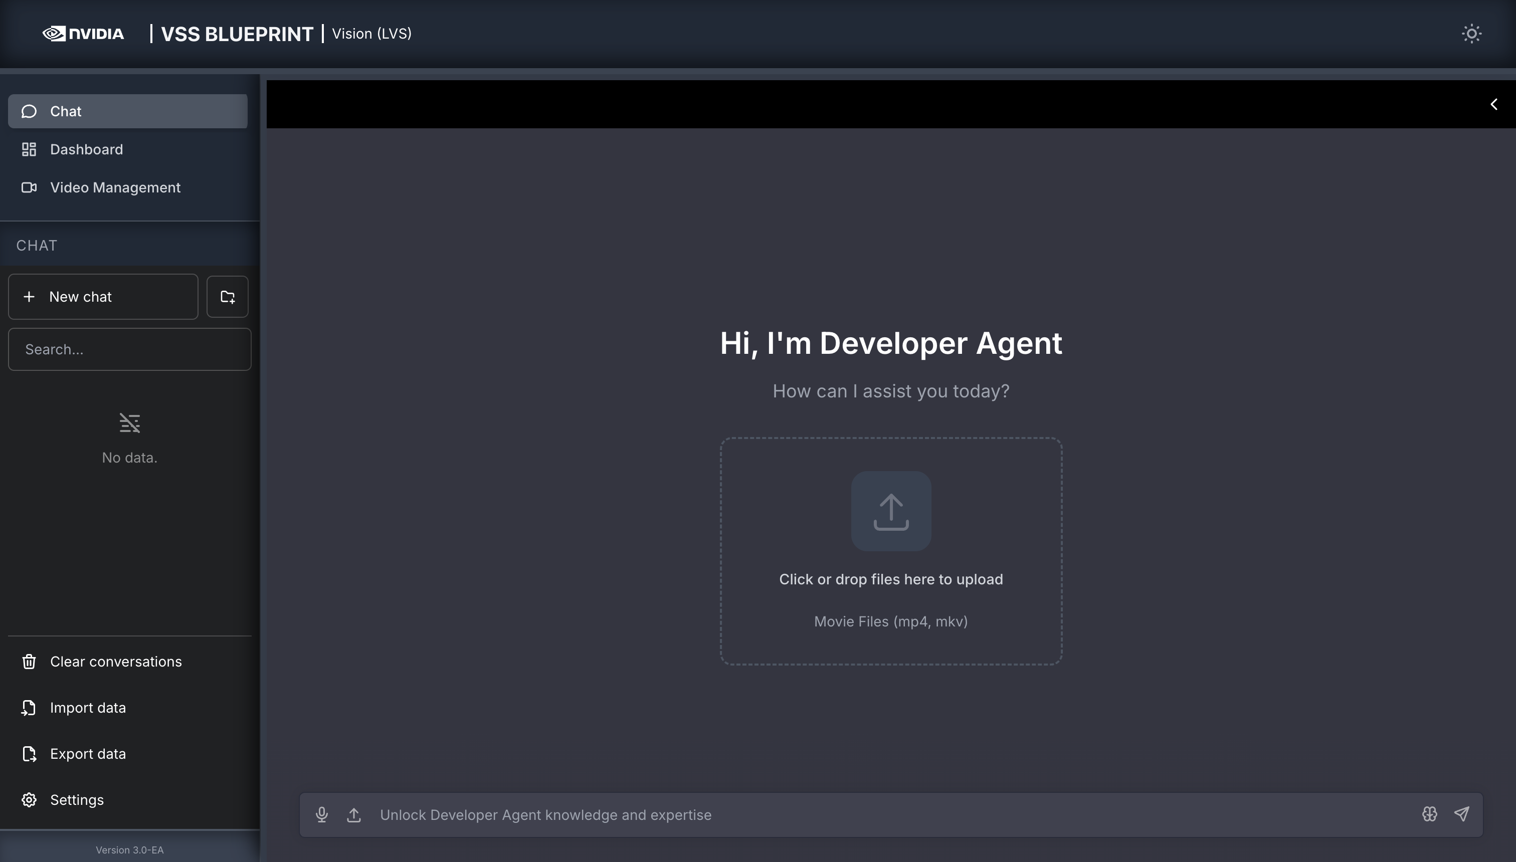The image size is (1516, 862).
Task: Go to the Dashboard page
Action: [x=86, y=149]
